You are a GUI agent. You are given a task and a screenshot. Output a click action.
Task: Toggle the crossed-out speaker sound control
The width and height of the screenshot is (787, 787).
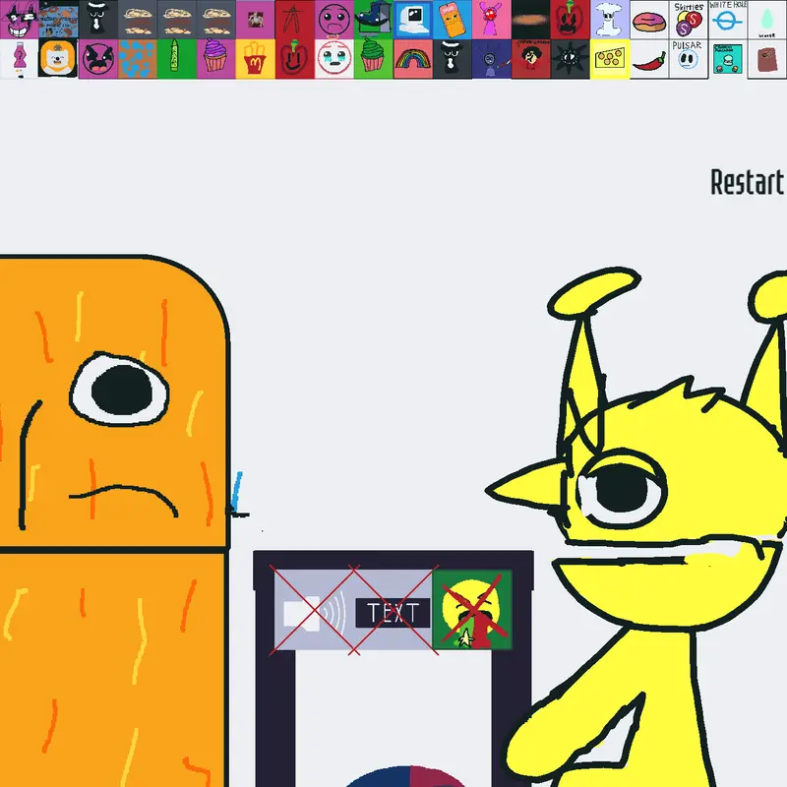point(314,612)
